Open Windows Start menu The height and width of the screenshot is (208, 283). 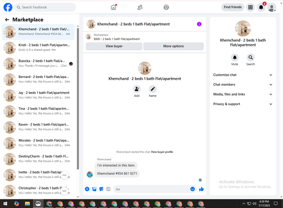pyautogui.click(x=5, y=203)
